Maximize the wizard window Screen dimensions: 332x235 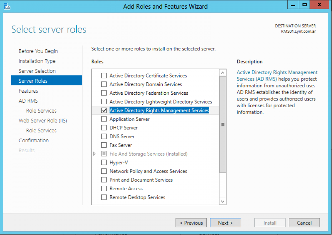(x=304, y=5)
